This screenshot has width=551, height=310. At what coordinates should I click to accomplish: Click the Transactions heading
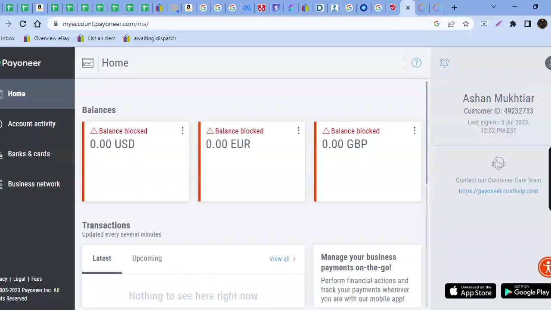click(x=106, y=226)
